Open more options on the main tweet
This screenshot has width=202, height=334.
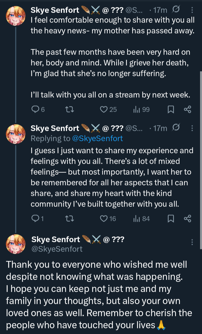(192, 242)
